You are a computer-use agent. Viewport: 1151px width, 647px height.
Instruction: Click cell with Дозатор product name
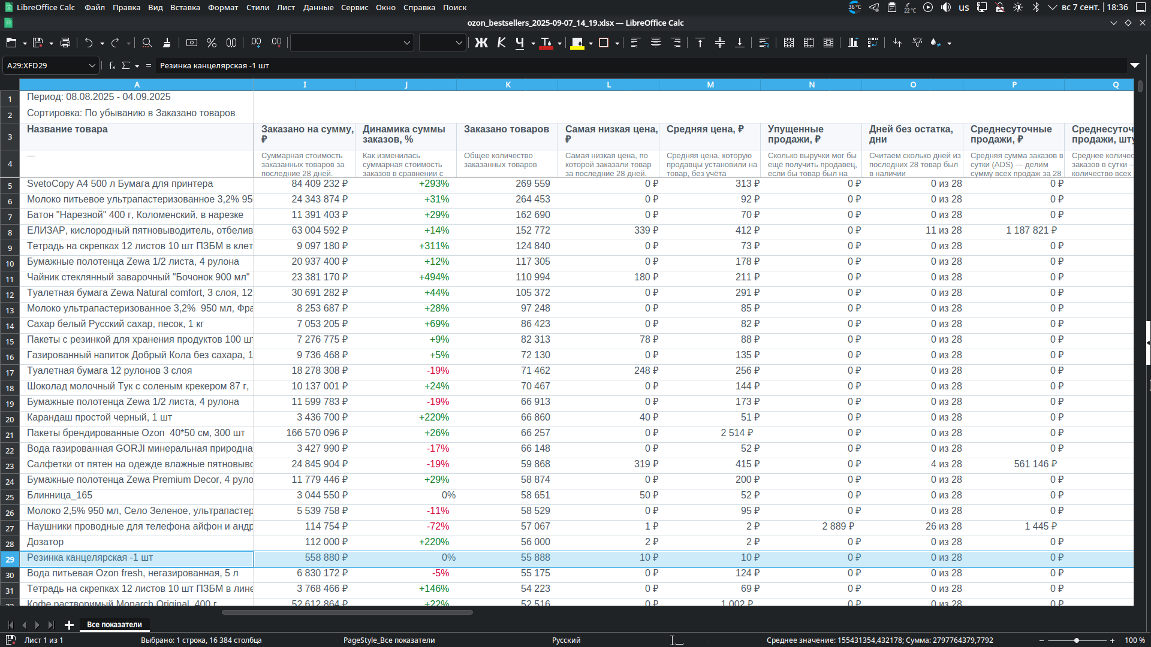(x=137, y=542)
